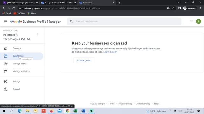Click the Manage users person icon

click(x=6, y=64)
